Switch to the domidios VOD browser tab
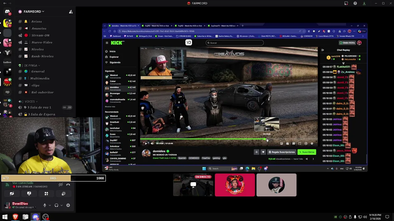 124,26
